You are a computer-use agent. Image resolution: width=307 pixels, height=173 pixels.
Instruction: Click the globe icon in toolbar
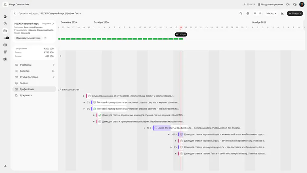[248, 13]
